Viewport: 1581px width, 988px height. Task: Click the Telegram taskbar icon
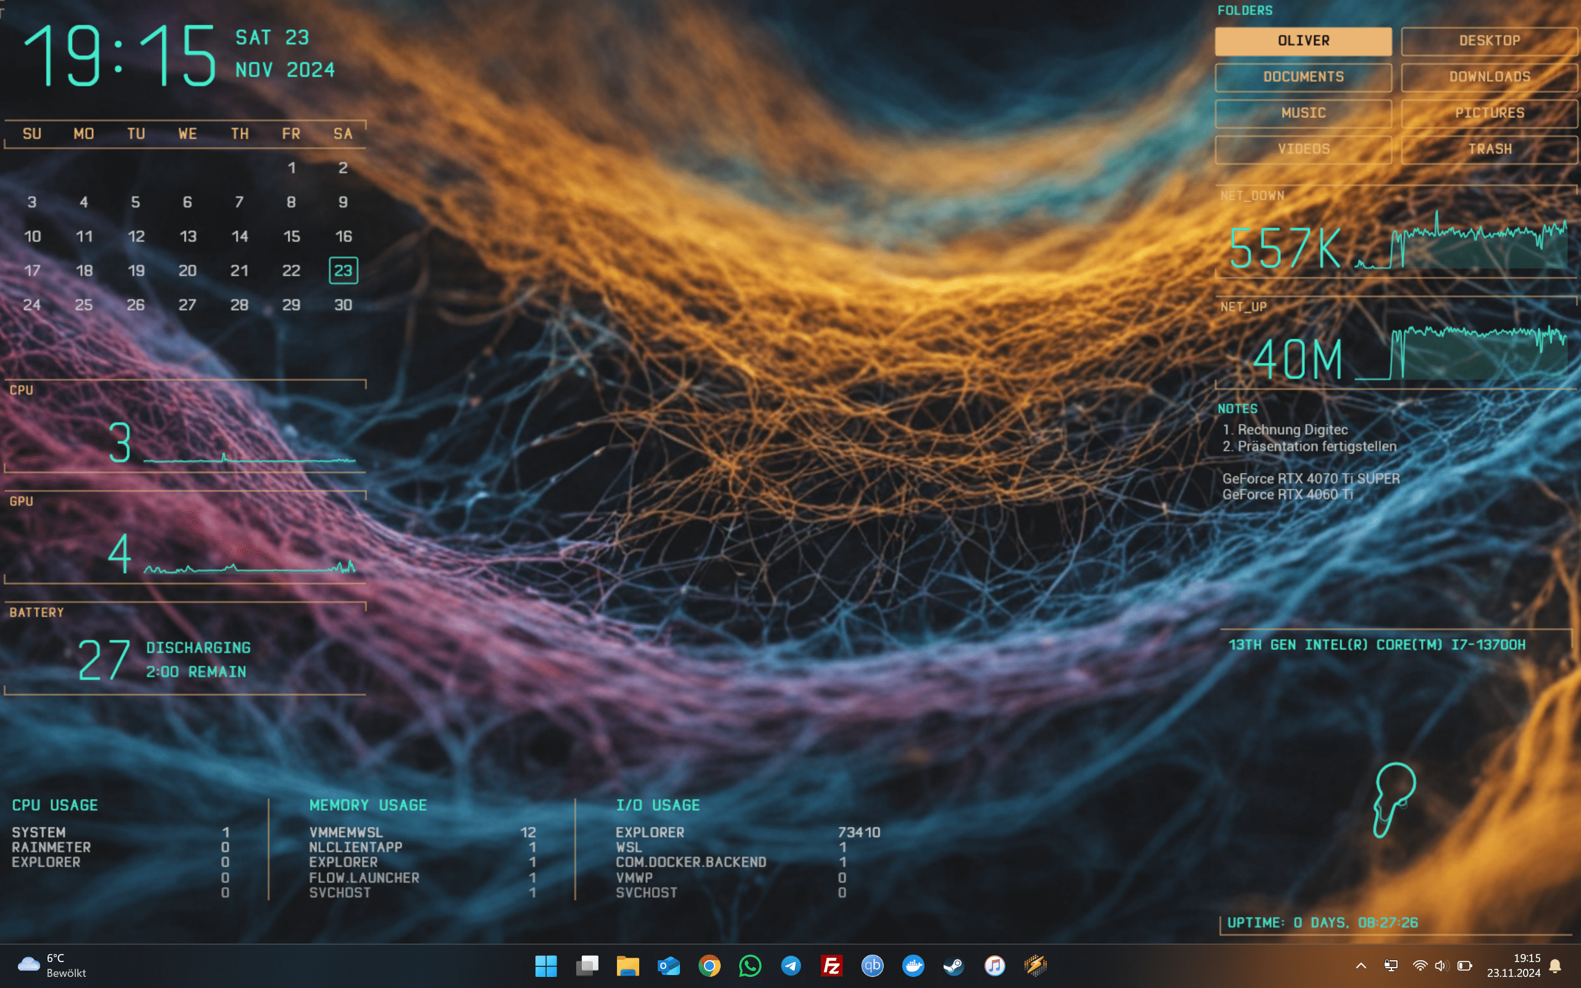[x=790, y=965]
